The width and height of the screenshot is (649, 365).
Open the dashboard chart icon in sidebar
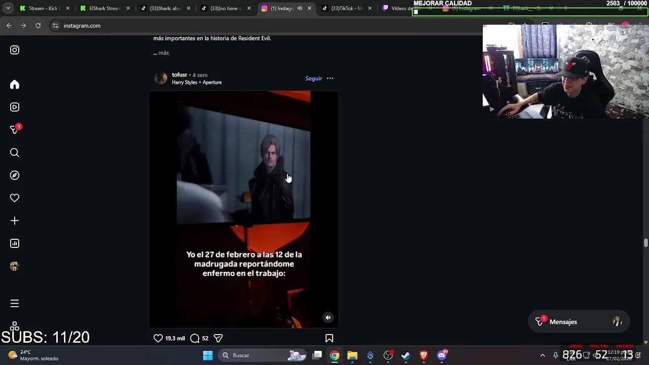(15, 243)
